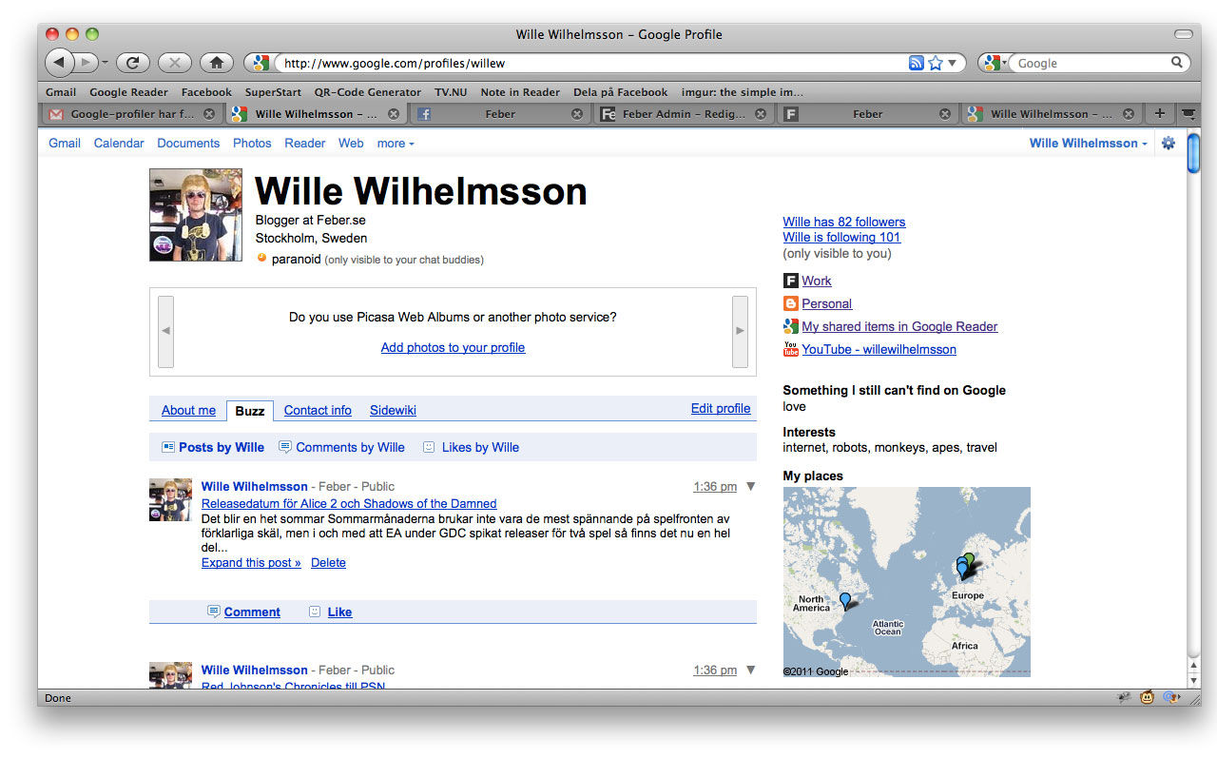Click the Edit profile link
Viewport: 1217px width, 758px height.
click(x=720, y=409)
